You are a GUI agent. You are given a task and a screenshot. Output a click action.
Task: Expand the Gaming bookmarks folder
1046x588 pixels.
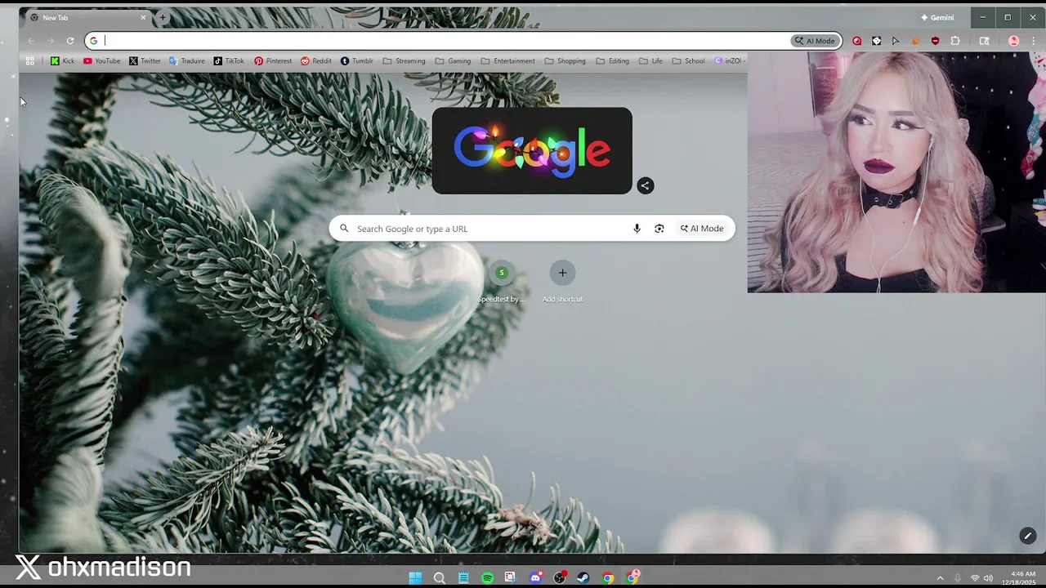(x=453, y=61)
